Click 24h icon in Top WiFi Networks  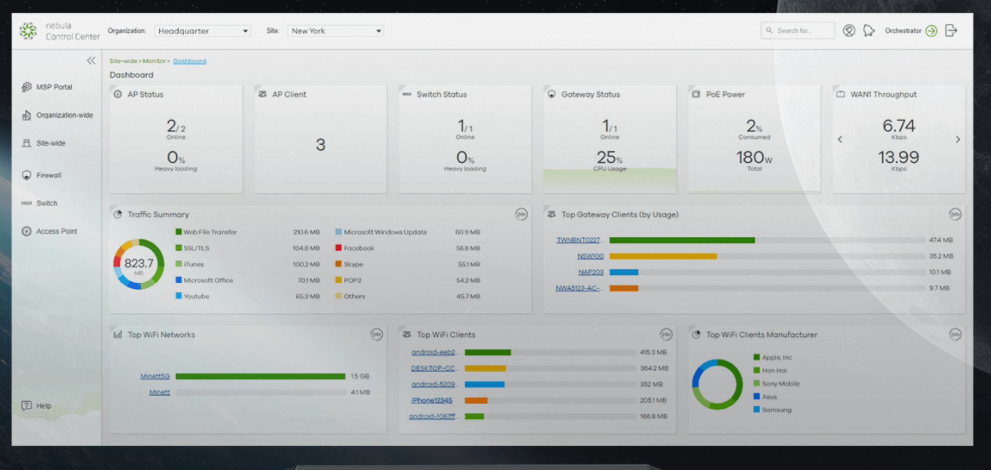pyautogui.click(x=377, y=335)
